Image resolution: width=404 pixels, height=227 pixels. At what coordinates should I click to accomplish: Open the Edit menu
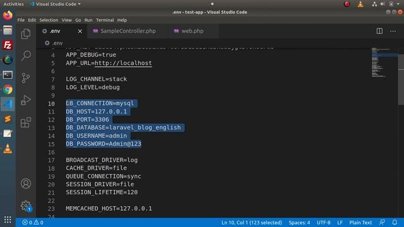click(x=32, y=20)
